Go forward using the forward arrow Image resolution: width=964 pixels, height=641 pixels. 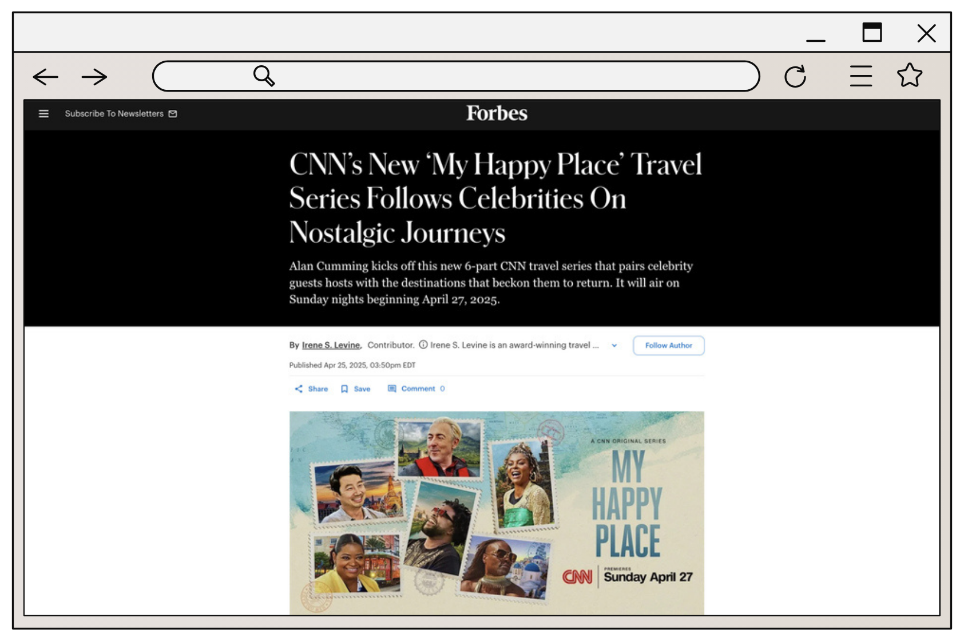(x=93, y=76)
